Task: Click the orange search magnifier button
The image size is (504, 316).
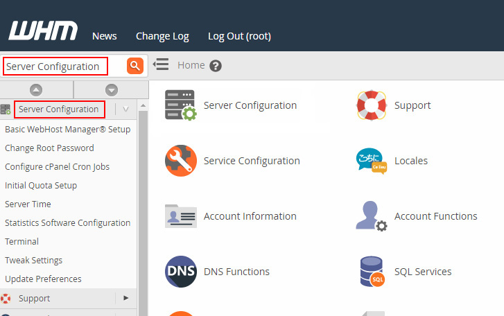Action: click(135, 66)
